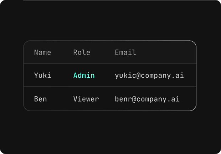Sort table by the Name column header
This screenshot has height=154, width=221.
coord(42,52)
